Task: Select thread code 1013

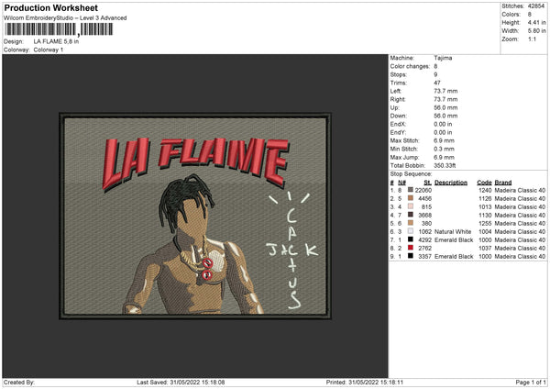Action: tap(485, 206)
